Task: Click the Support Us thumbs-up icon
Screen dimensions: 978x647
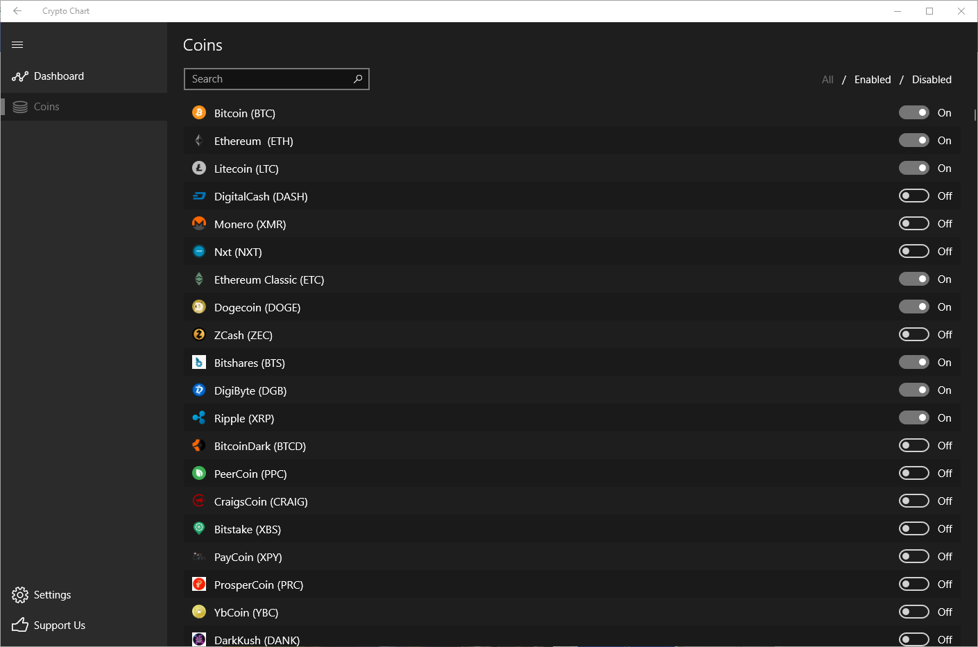Action: [x=20, y=625]
